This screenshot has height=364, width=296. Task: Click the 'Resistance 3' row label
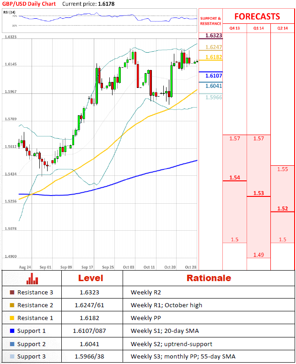pyautogui.click(x=35, y=292)
